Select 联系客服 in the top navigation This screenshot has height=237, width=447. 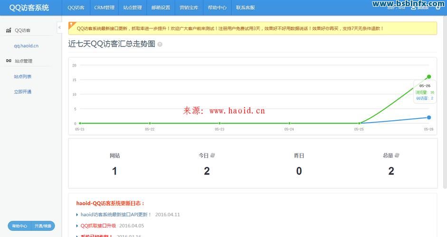pos(246,8)
